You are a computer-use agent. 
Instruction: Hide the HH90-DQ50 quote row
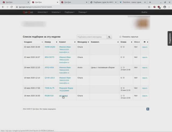tap(145, 47)
